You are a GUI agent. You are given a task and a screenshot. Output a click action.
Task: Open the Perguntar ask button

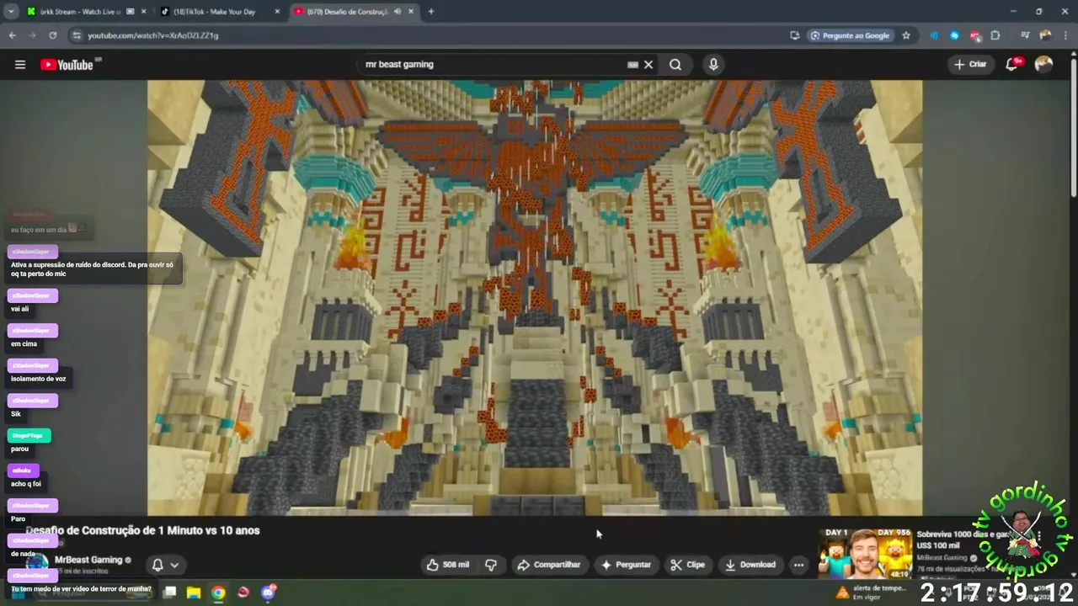(x=624, y=565)
